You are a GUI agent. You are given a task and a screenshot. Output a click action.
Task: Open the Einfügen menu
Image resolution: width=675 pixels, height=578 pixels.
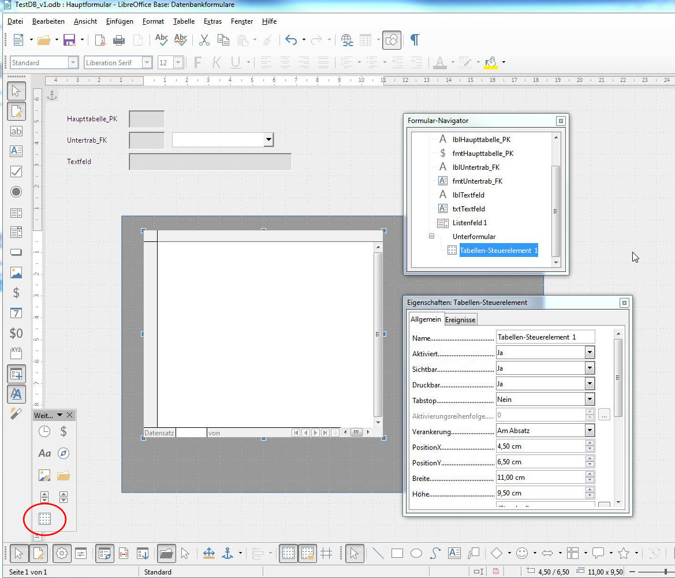click(x=120, y=21)
